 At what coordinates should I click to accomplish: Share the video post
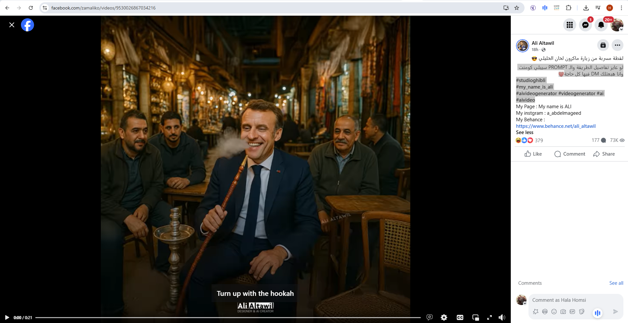[x=604, y=154]
